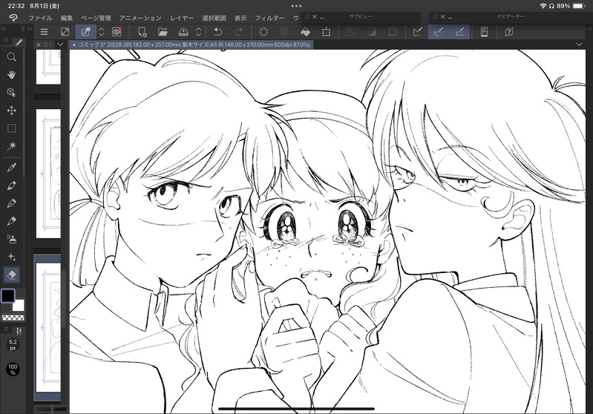Open the tool adjustment sliders icon

19,331
